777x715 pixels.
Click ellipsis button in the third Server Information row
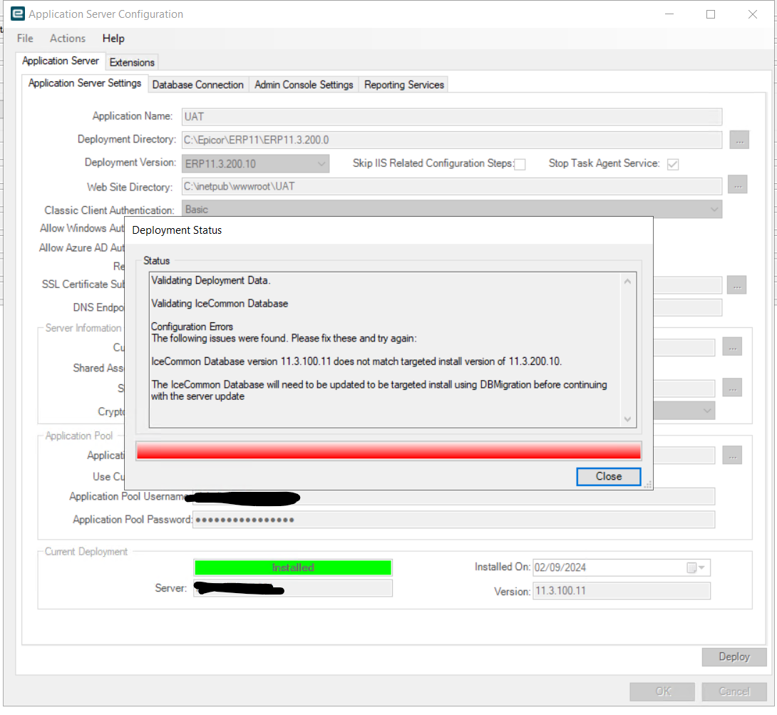[732, 388]
